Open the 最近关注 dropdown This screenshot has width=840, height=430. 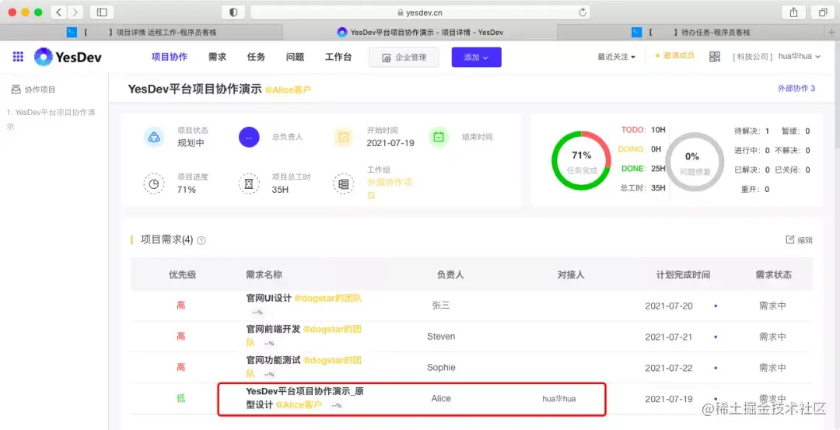tap(617, 57)
